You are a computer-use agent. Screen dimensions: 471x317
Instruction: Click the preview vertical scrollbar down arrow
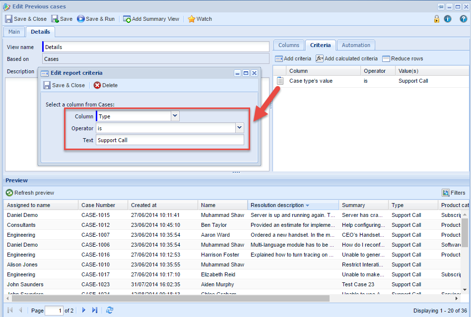(465, 290)
